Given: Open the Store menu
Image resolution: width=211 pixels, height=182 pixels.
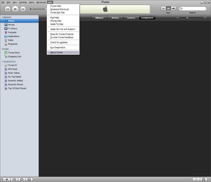Looking at the screenshot, I should coord(32,2).
